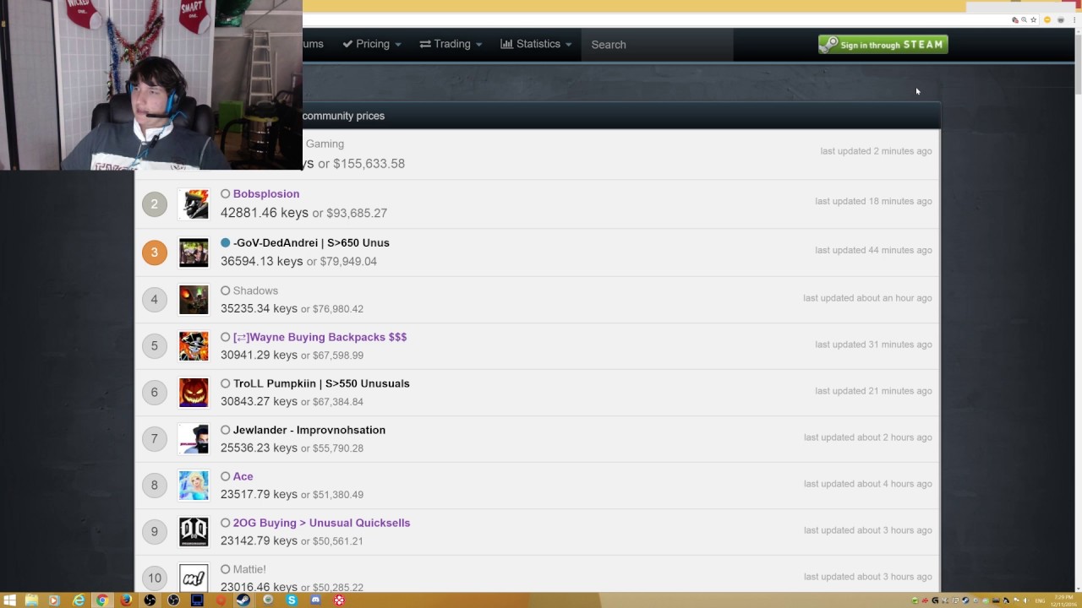Select Bobsplosion's 42881.46 keys value
Image resolution: width=1082 pixels, height=608 pixels.
pyautogui.click(x=265, y=213)
